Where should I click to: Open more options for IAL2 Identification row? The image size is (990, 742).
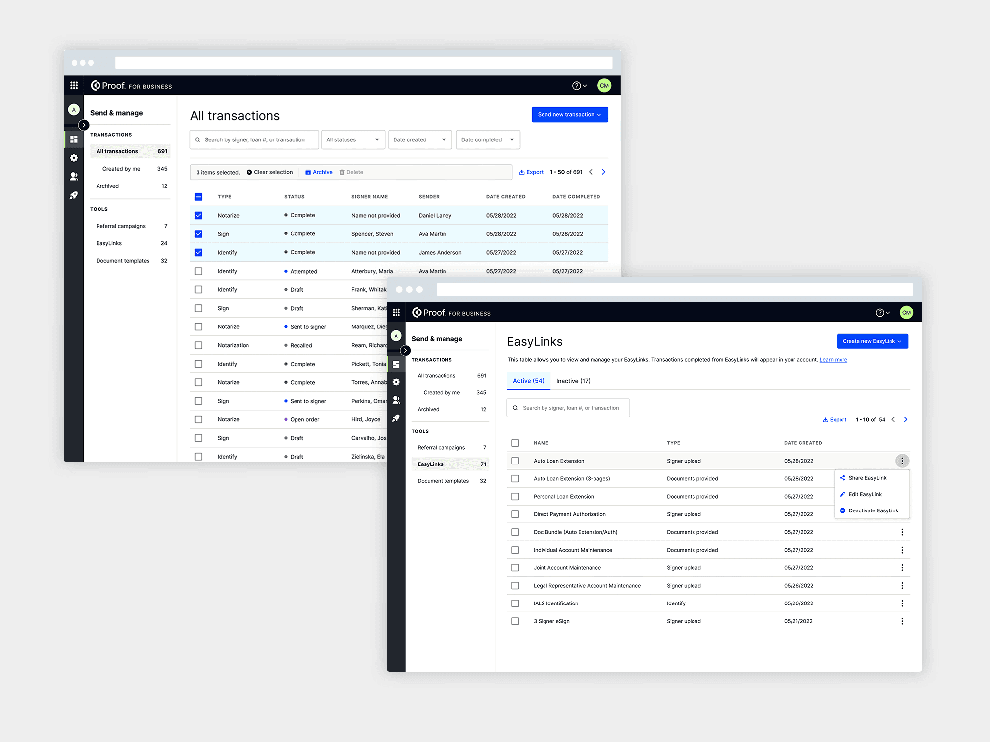pos(902,603)
